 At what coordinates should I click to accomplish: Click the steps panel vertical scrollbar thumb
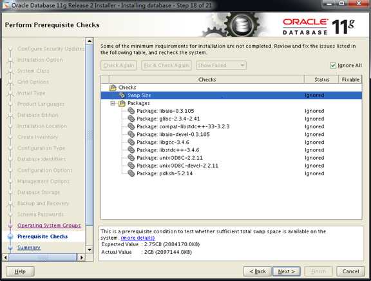90,135
